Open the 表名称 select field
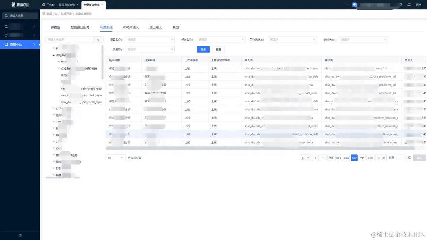 click(x=150, y=49)
